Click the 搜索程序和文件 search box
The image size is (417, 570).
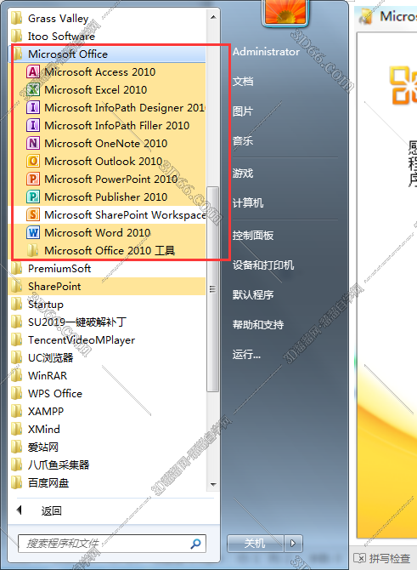[112, 544]
